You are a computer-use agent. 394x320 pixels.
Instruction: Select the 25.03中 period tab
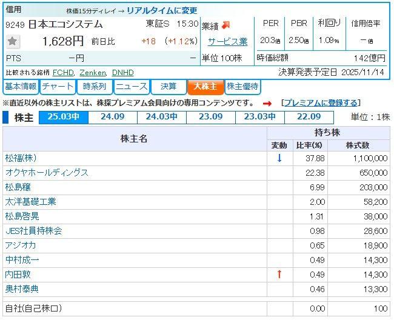pyautogui.click(x=64, y=117)
